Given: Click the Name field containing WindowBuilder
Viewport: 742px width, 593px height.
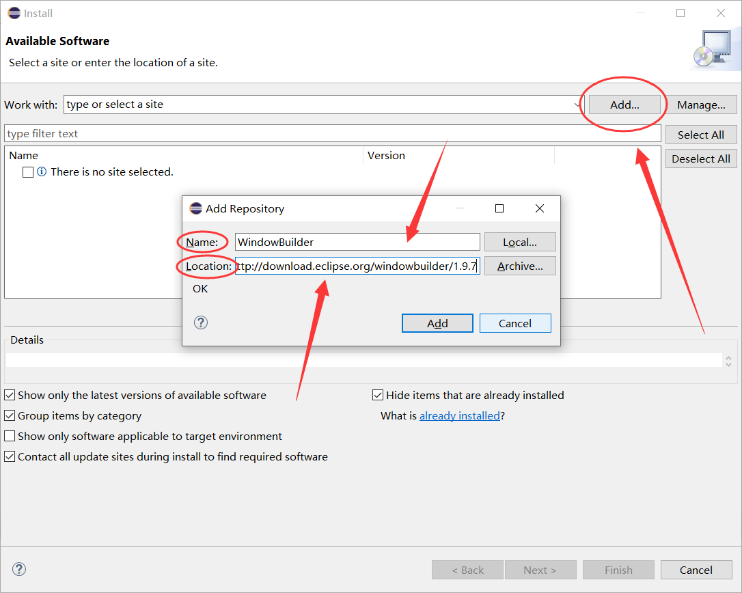Looking at the screenshot, I should point(357,242).
